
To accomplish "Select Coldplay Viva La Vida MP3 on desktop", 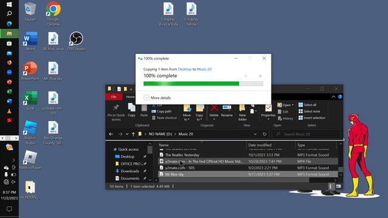I will point(169,14).
